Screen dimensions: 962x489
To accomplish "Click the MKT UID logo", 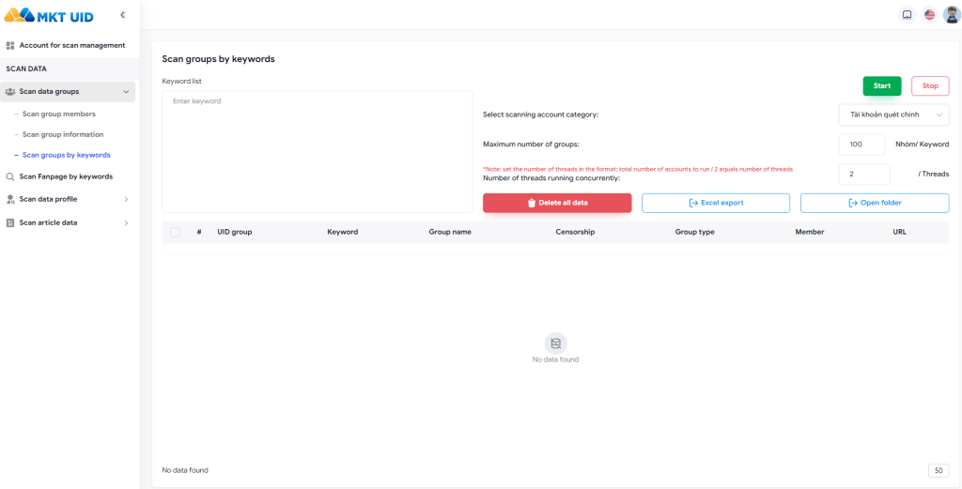I will [x=49, y=15].
